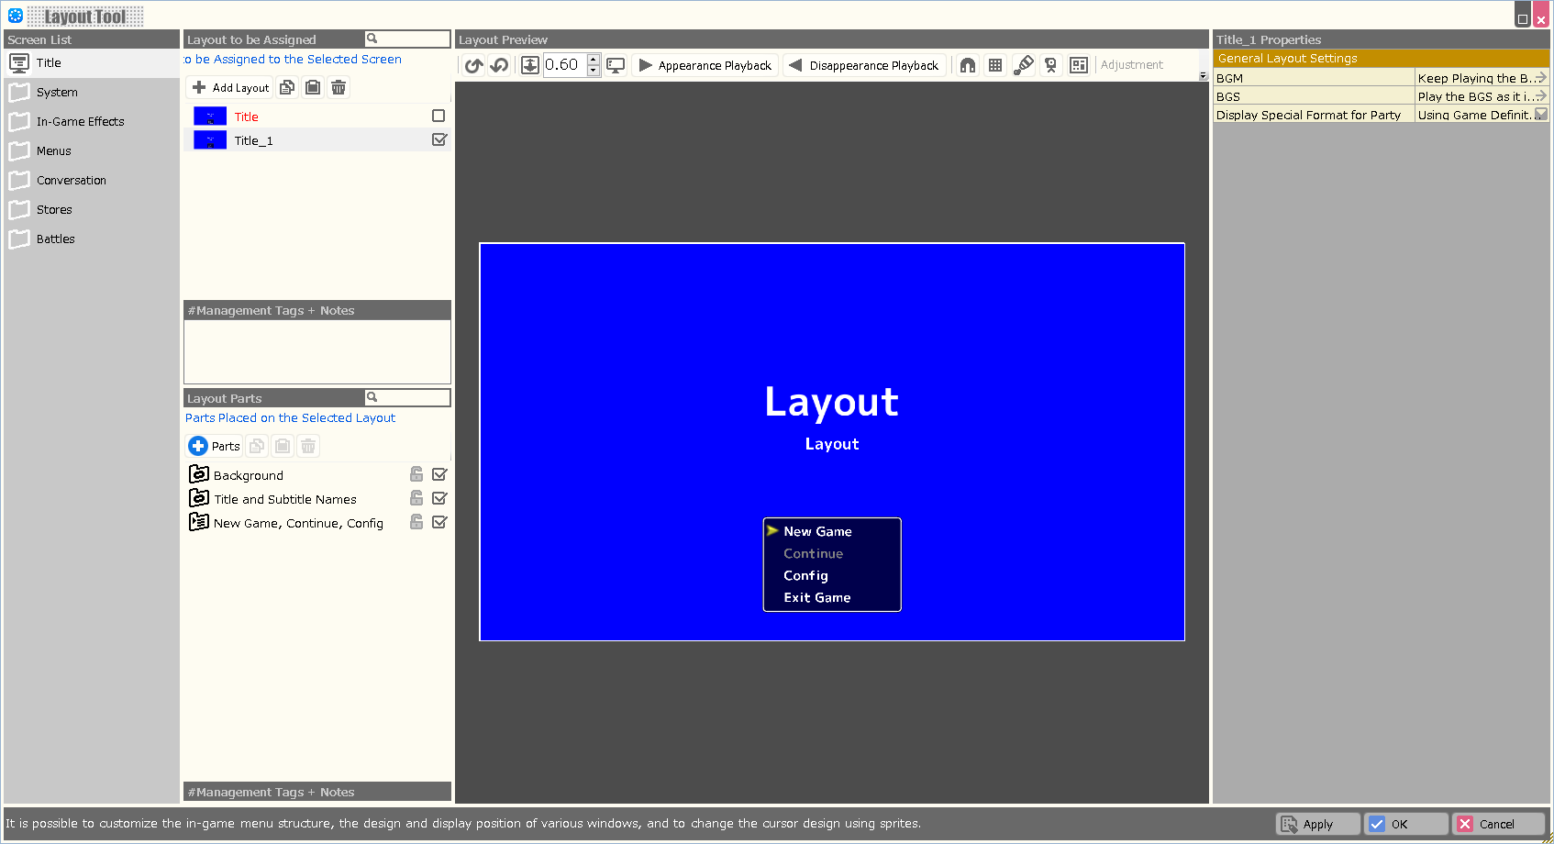Select the Menus screen category
1554x844 pixels.
[53, 151]
